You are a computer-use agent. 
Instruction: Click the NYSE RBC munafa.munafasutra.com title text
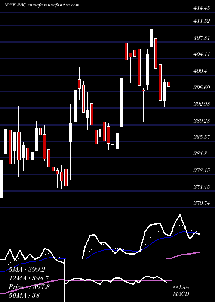tap(41, 5)
